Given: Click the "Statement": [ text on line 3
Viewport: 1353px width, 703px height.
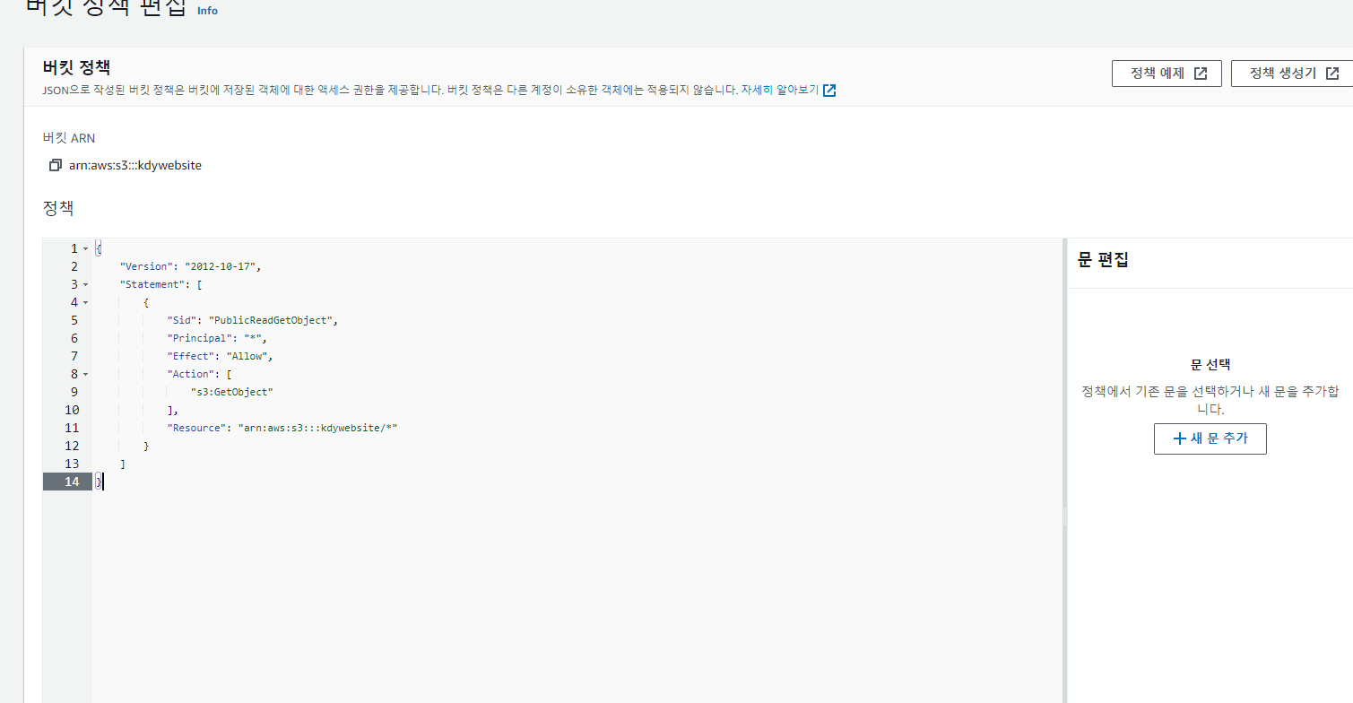Looking at the screenshot, I should pyautogui.click(x=160, y=284).
